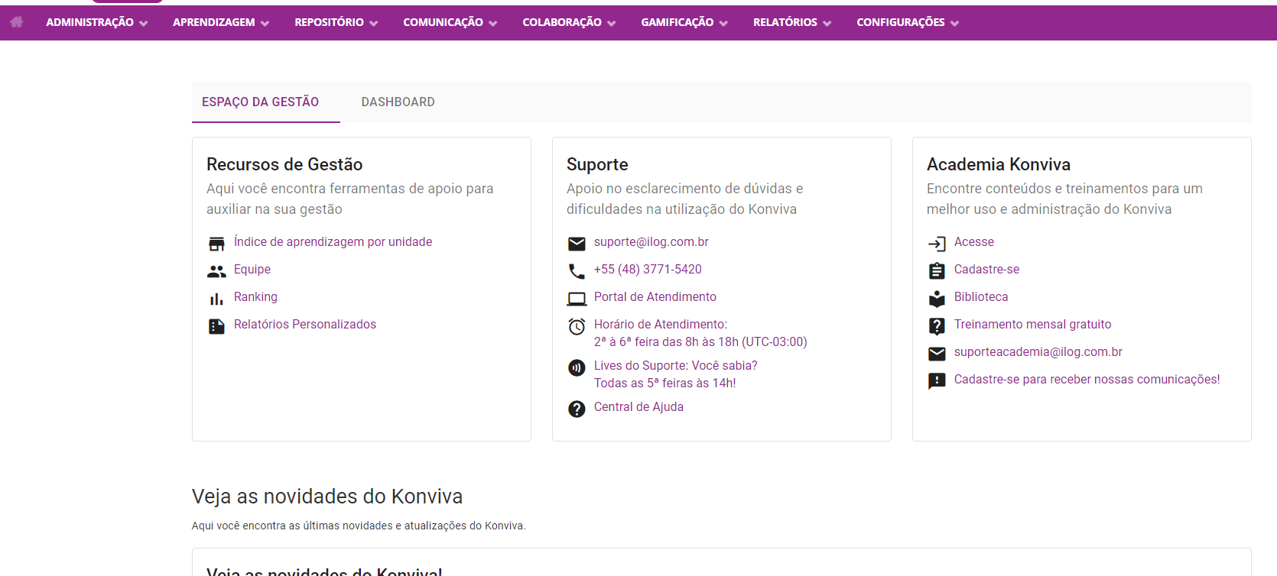
Task: Open the Equipe link
Action: click(x=252, y=269)
